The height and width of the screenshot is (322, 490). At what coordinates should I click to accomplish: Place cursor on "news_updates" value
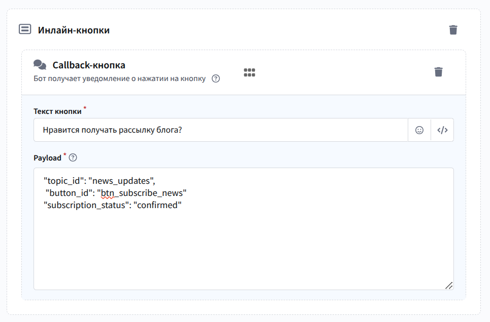pos(121,180)
